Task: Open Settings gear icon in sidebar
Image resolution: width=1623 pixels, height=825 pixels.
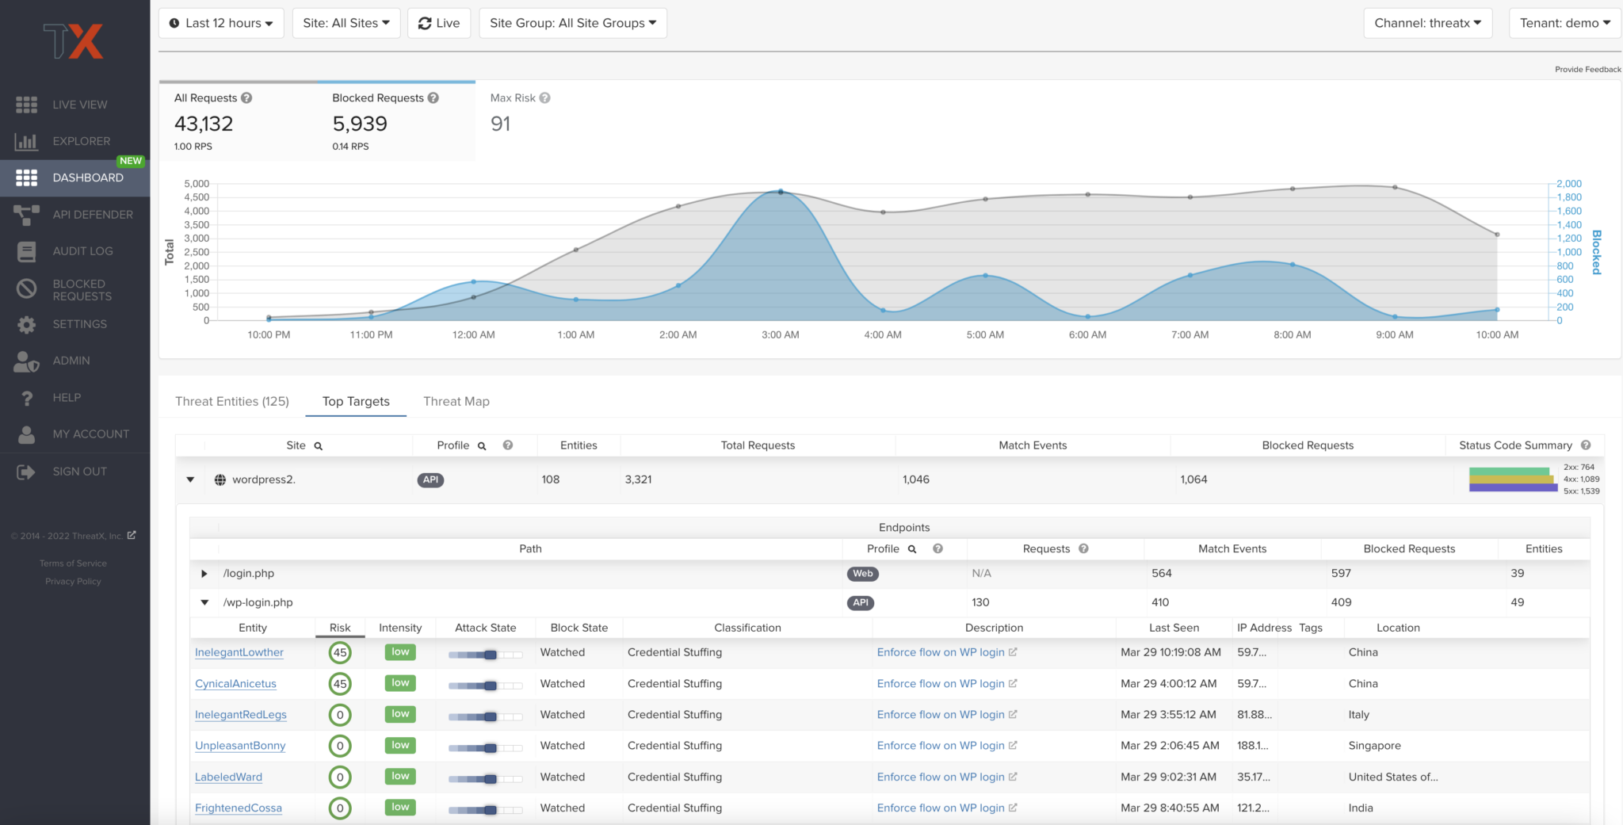Action: pyautogui.click(x=26, y=324)
